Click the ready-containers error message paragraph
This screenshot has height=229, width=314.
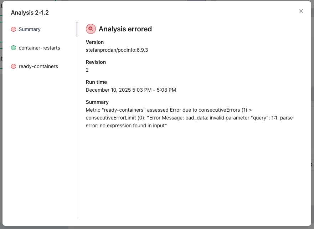[x=189, y=118]
